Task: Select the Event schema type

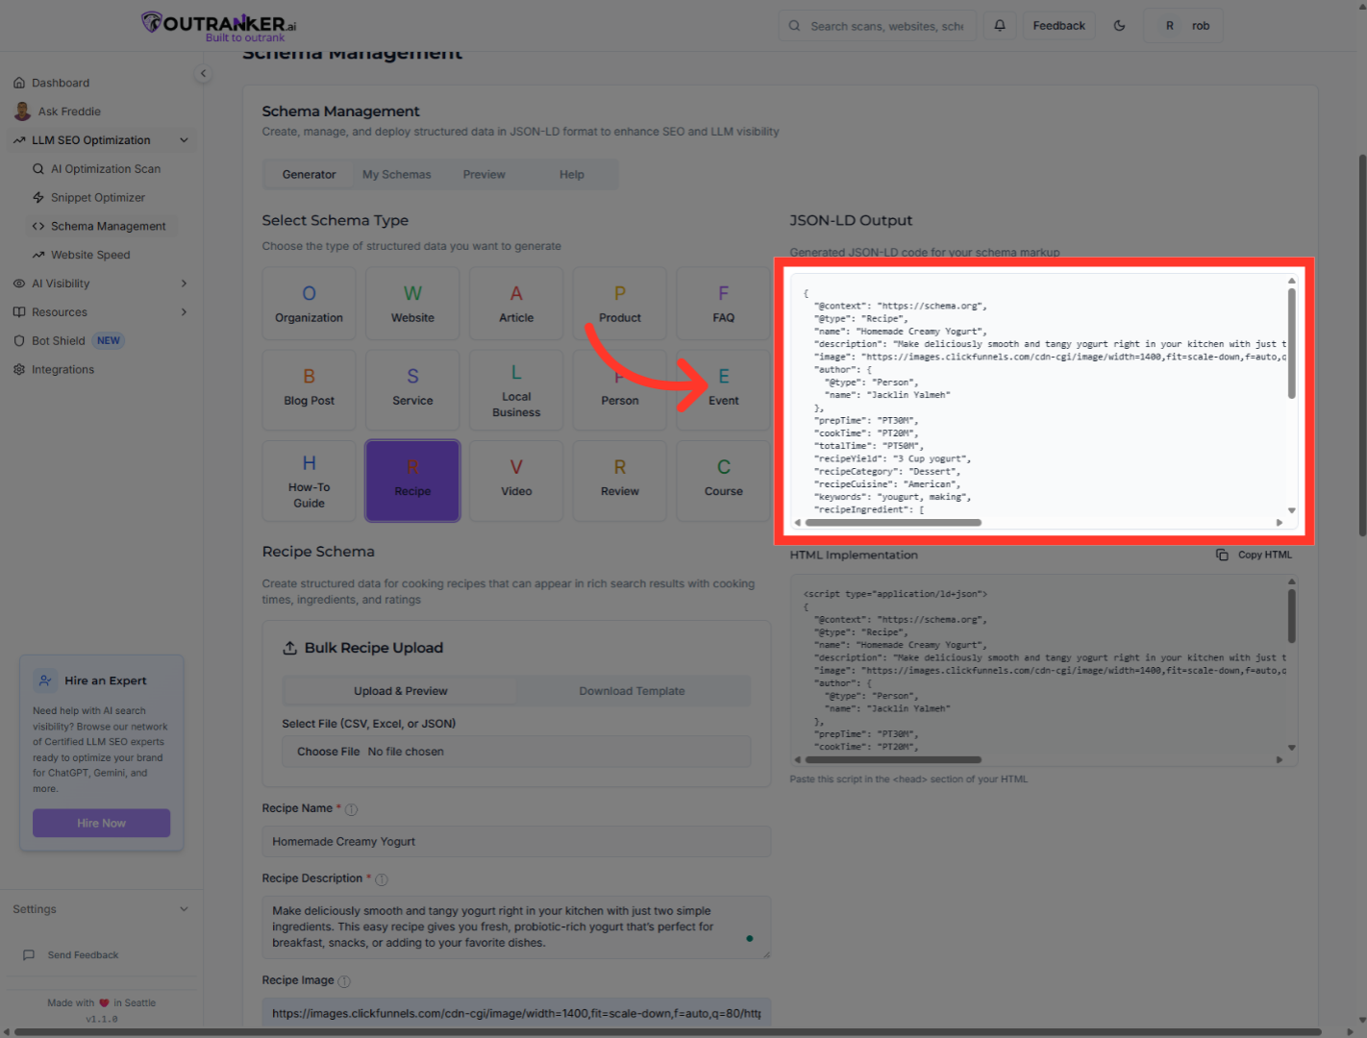Action: point(722,389)
